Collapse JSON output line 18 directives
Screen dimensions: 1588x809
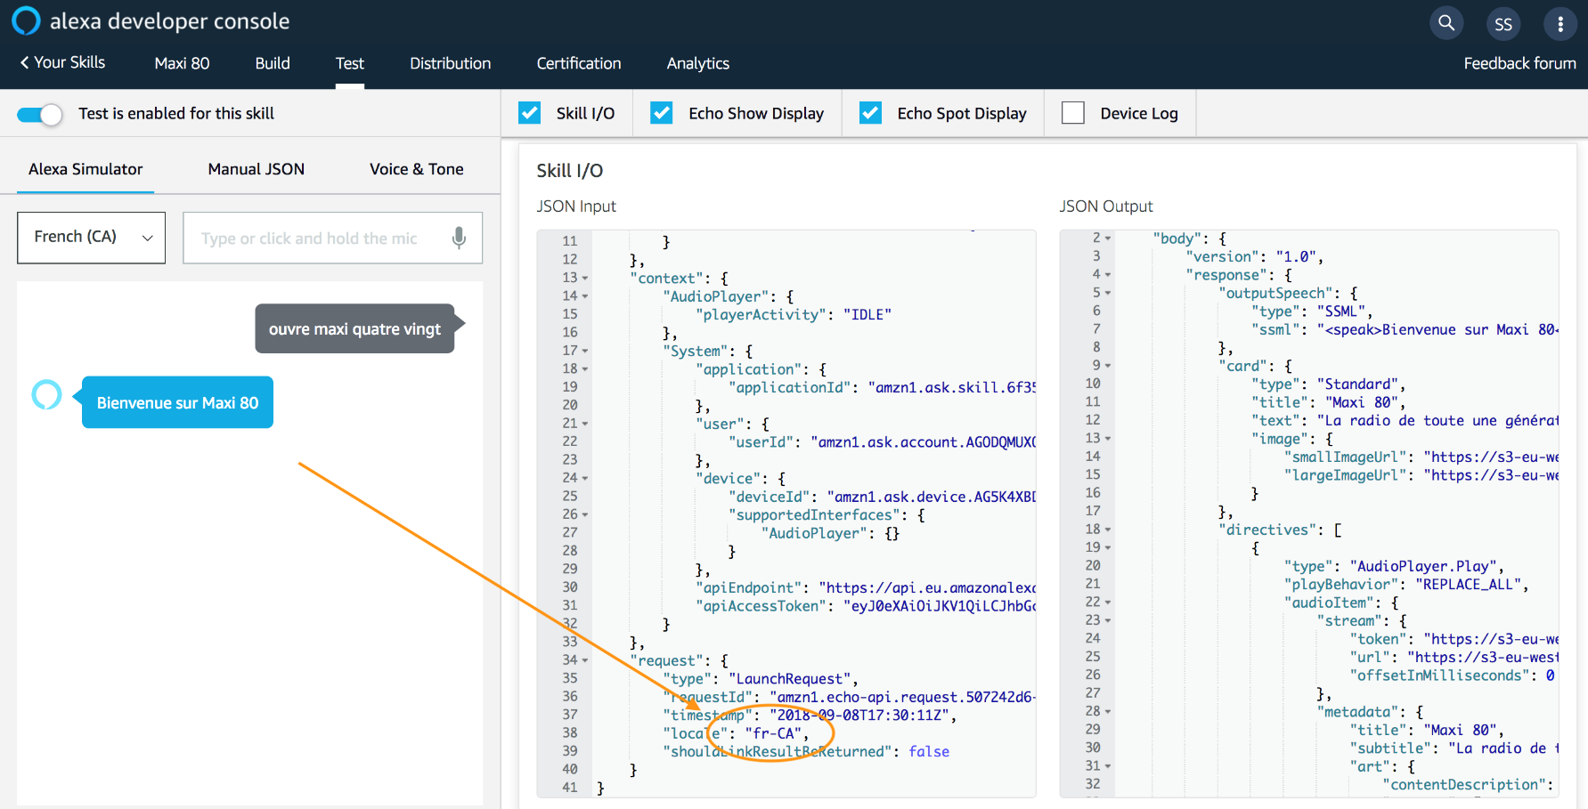pyautogui.click(x=1108, y=530)
